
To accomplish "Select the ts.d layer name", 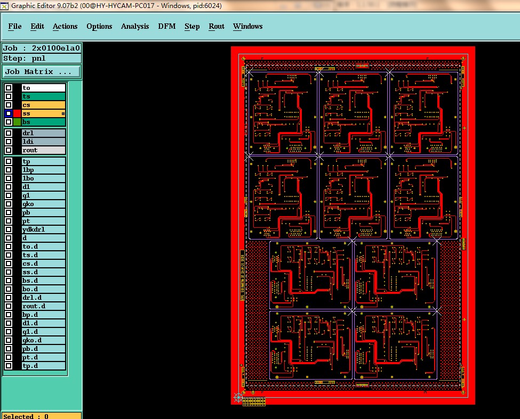I will click(43, 255).
